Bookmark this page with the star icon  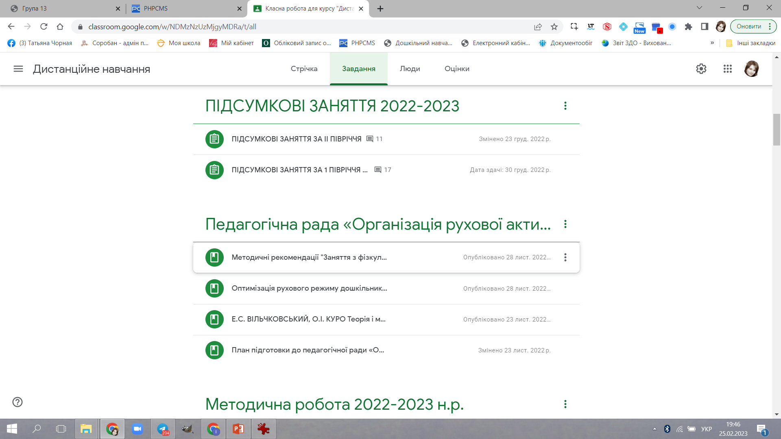(554, 27)
